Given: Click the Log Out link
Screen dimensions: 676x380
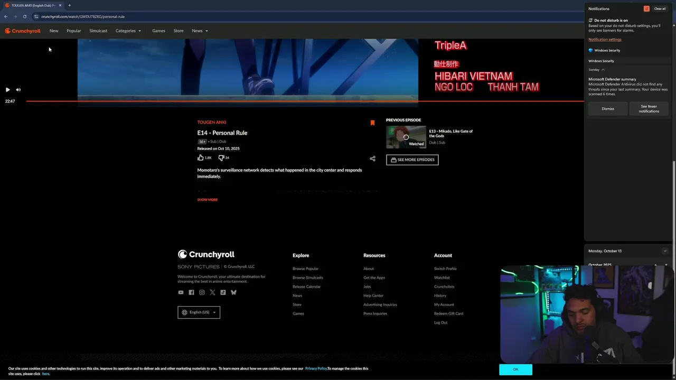Looking at the screenshot, I should coord(440,322).
